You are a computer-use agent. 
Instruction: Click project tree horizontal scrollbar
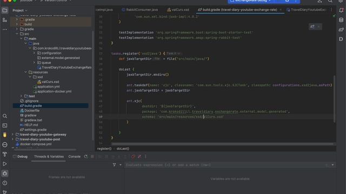coord(45,149)
